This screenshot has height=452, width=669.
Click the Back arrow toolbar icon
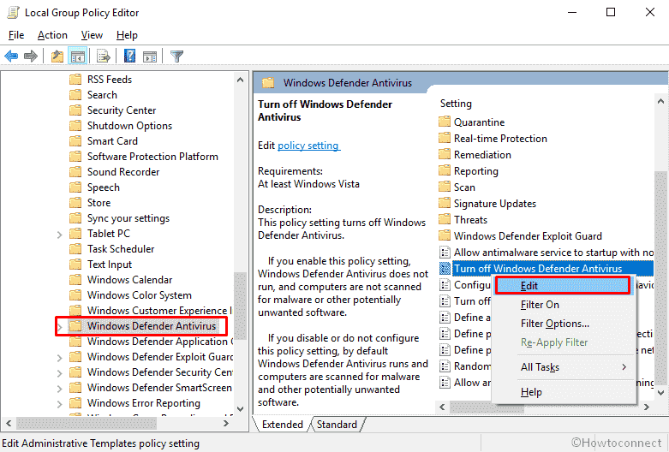tap(11, 56)
